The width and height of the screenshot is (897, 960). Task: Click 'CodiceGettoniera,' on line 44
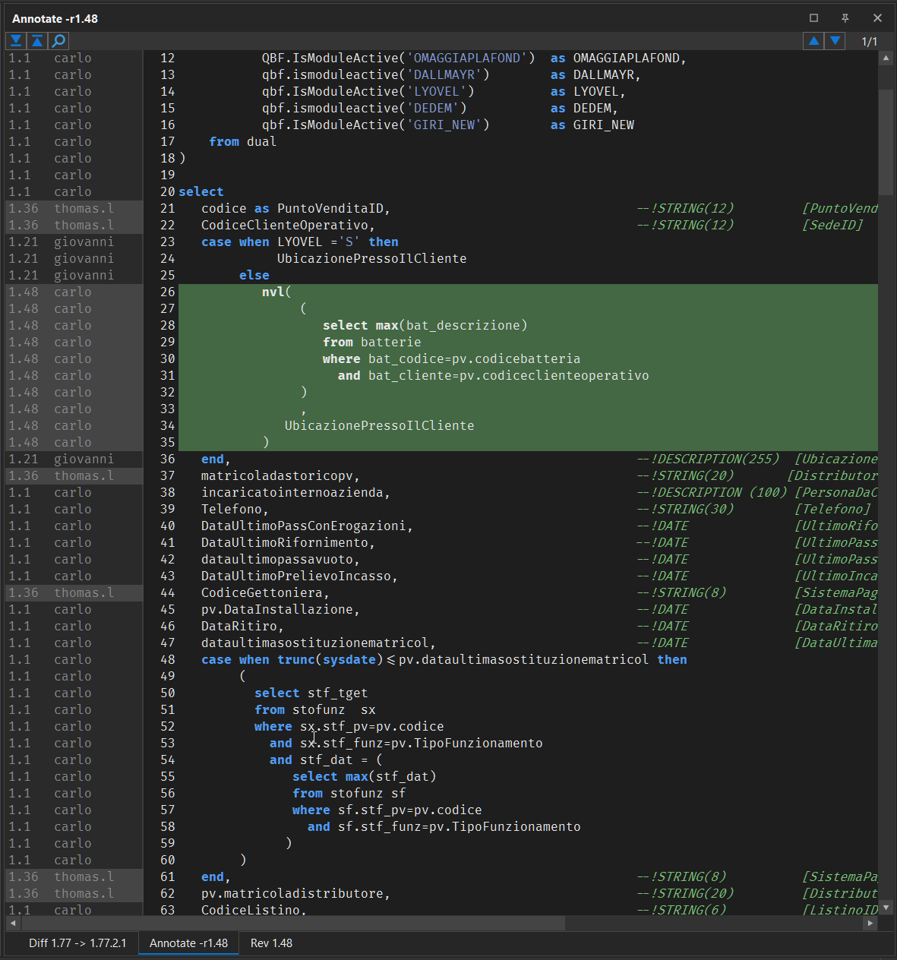pyautogui.click(x=265, y=593)
